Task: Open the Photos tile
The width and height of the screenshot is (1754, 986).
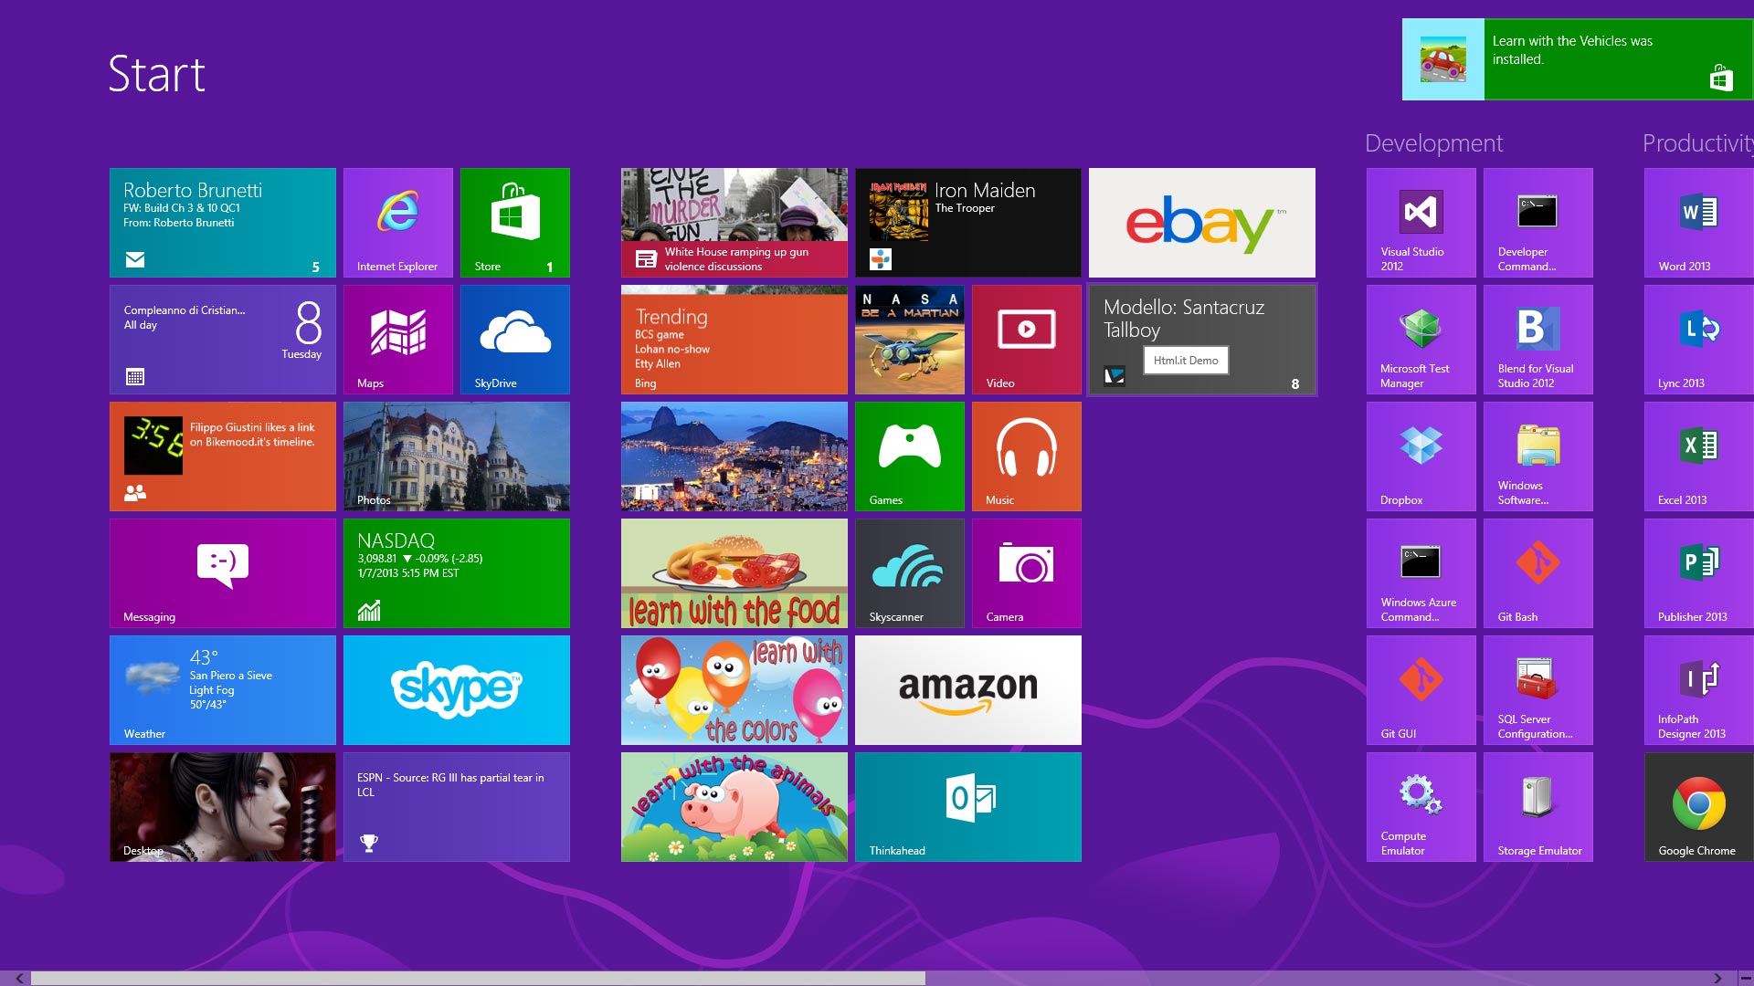Action: pyautogui.click(x=457, y=456)
